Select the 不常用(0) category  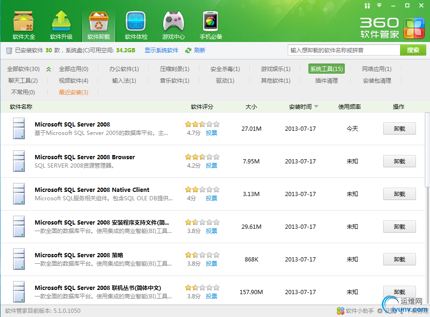23,92
